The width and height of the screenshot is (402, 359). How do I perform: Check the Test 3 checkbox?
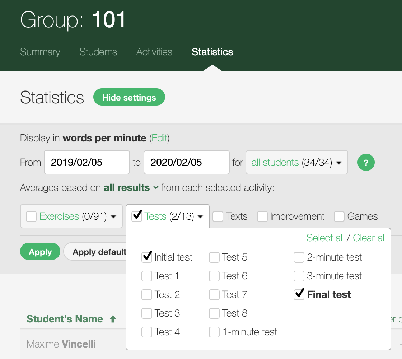[147, 313]
